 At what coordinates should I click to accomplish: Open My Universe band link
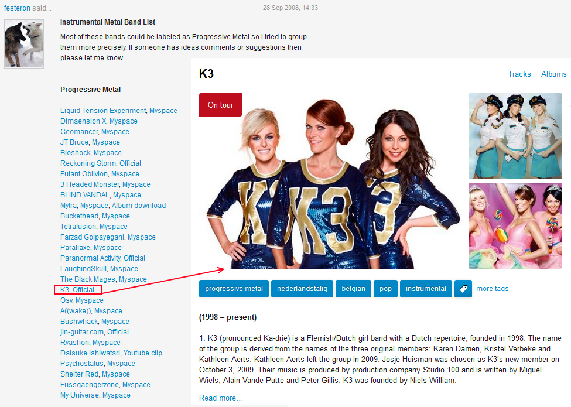(x=80, y=395)
